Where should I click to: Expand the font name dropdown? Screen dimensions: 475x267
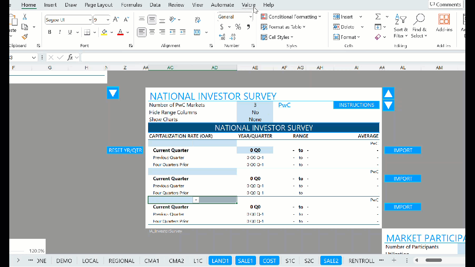[x=90, y=20]
